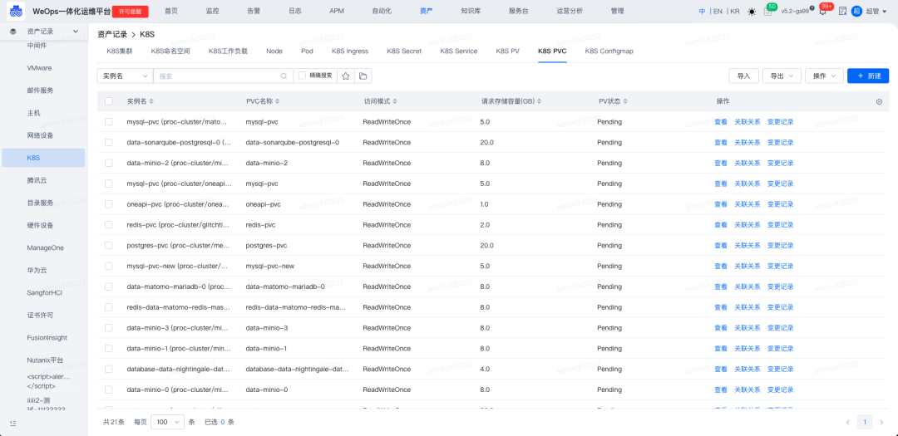Collapse the sidebar using bottom-left icon
The height and width of the screenshot is (436, 898).
[13, 423]
